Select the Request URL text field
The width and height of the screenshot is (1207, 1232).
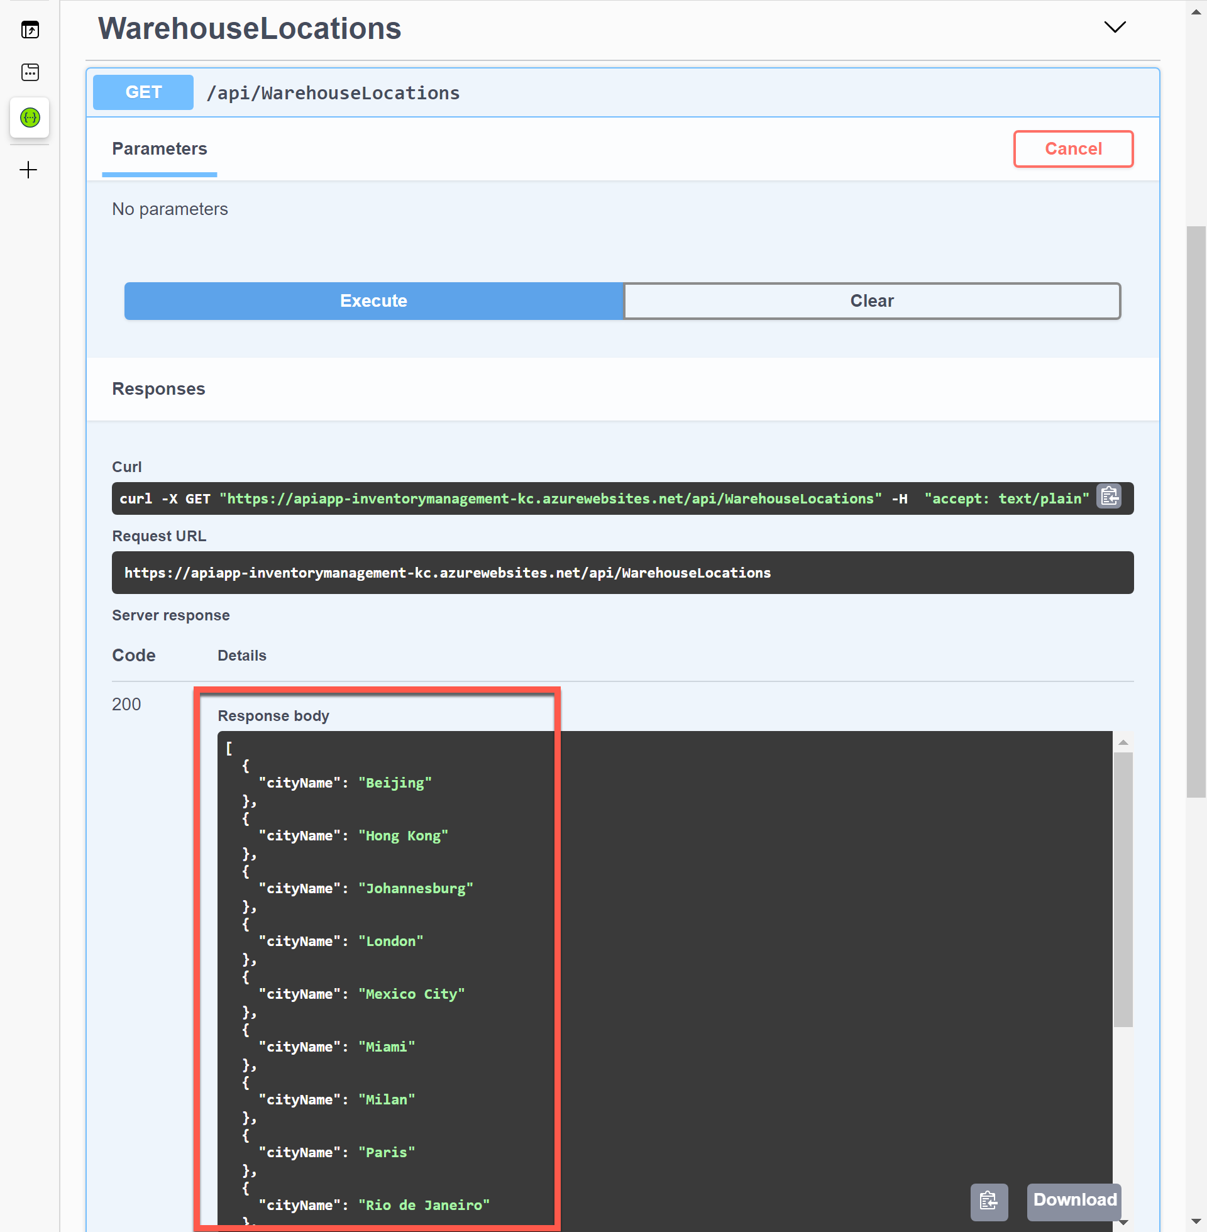pos(622,572)
